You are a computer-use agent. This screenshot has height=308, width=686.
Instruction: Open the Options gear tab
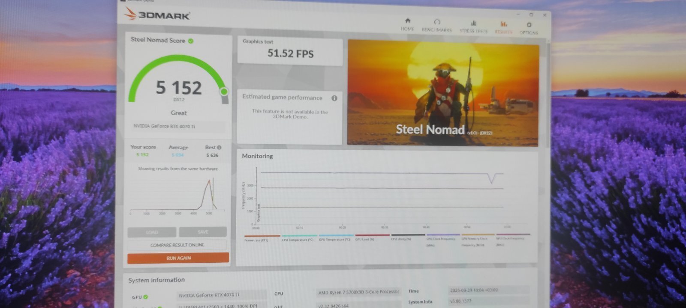pos(529,29)
